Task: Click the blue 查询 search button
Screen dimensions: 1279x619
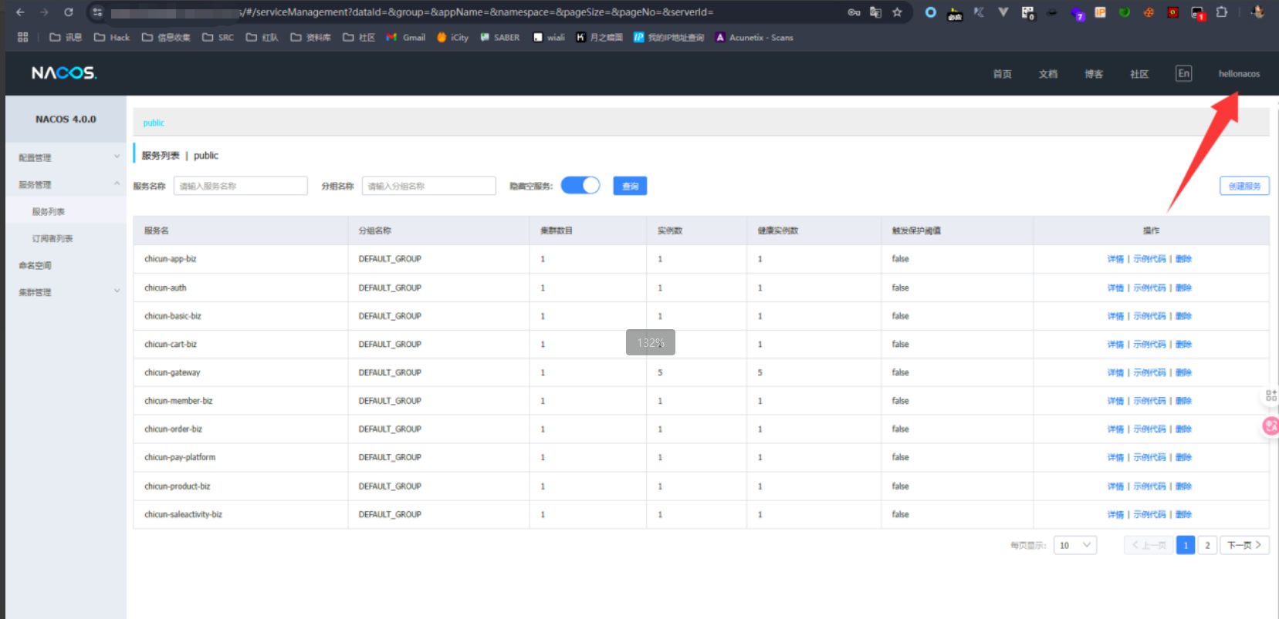Action: pyautogui.click(x=630, y=186)
